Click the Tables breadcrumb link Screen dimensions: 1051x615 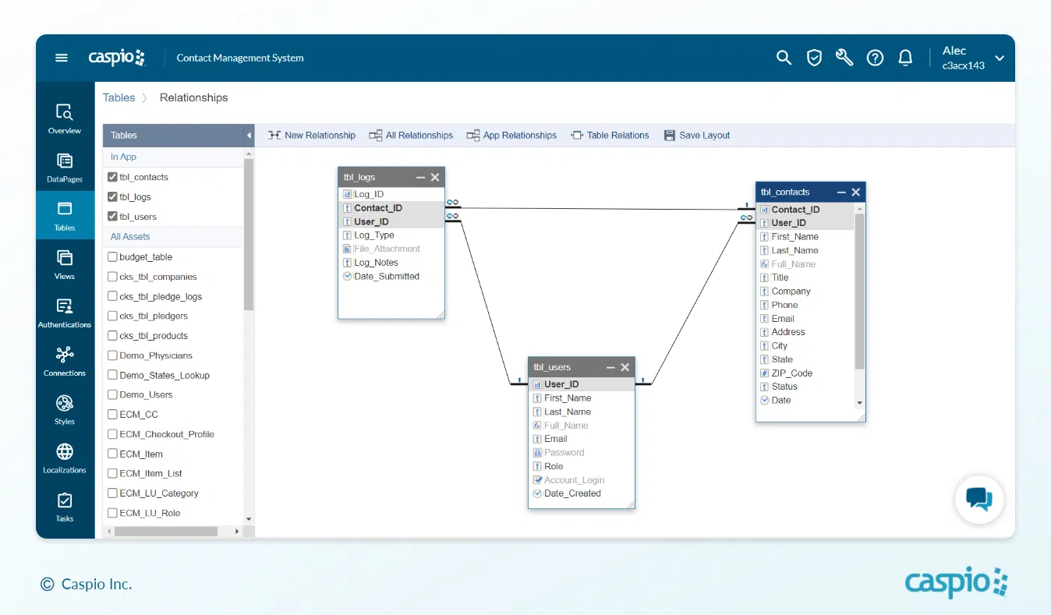pyautogui.click(x=119, y=97)
